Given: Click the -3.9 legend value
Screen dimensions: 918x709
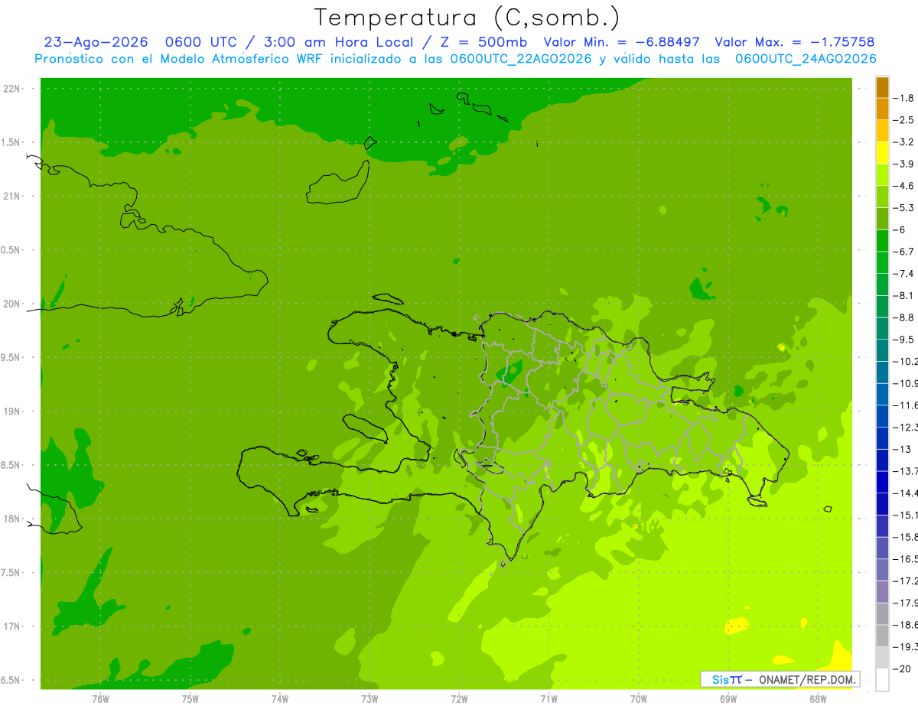Looking at the screenshot, I should (903, 164).
